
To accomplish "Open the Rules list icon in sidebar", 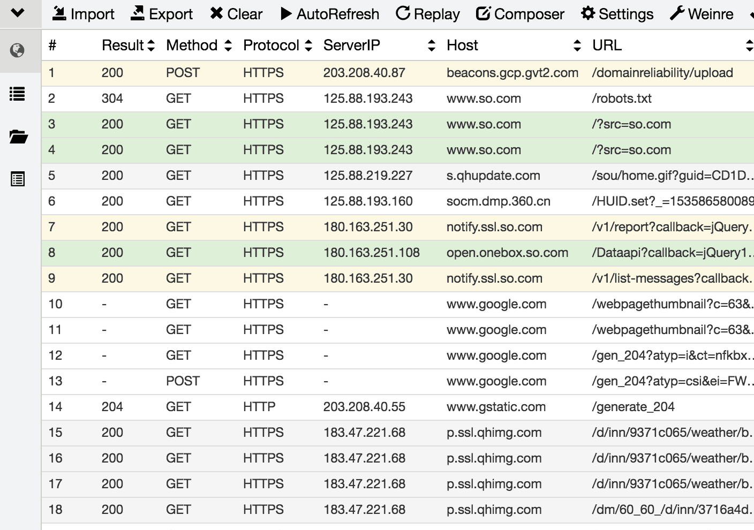I will (18, 94).
